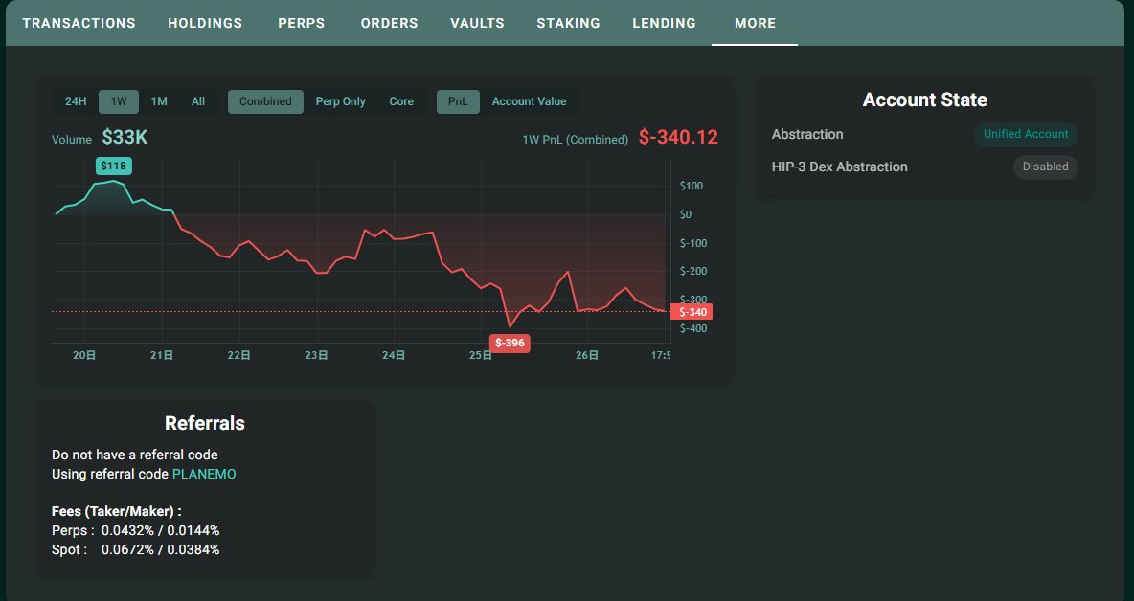Click the $0 y-axis label

[686, 214]
